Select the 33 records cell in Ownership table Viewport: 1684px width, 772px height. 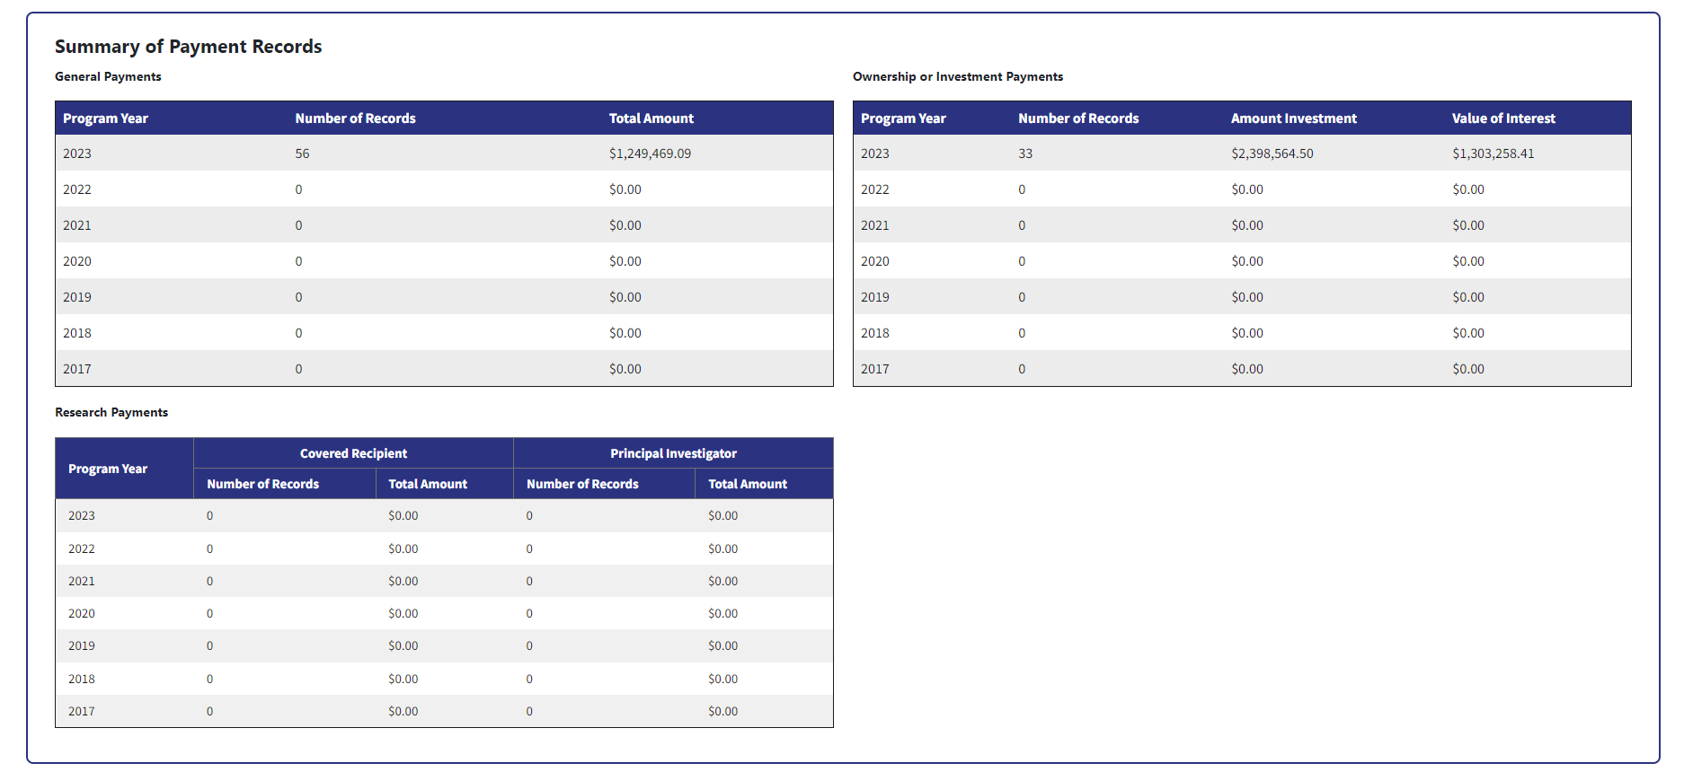click(1025, 154)
